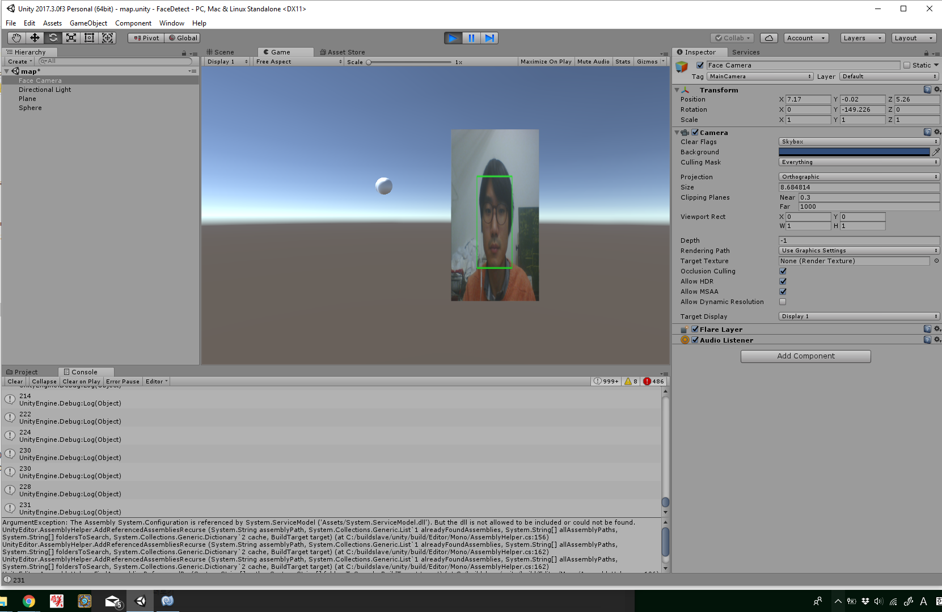
Task: Stop play mode with the Play button
Action: coord(453,38)
